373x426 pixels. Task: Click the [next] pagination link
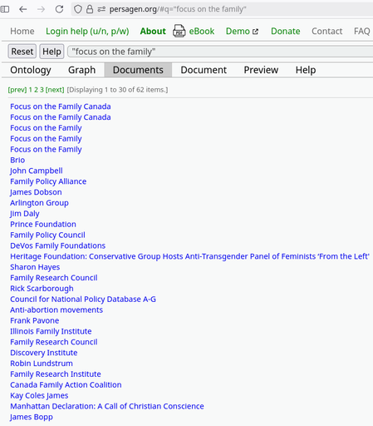point(55,90)
